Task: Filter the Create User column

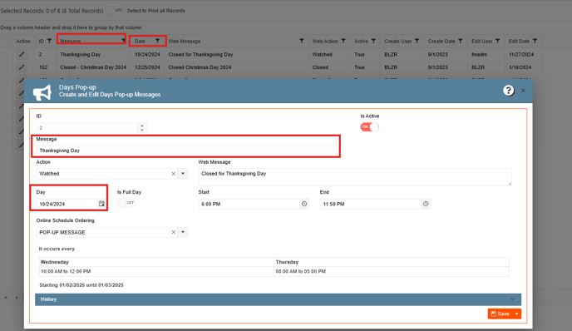Action: (x=417, y=41)
